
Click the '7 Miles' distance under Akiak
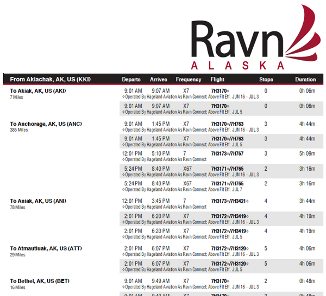16,97
